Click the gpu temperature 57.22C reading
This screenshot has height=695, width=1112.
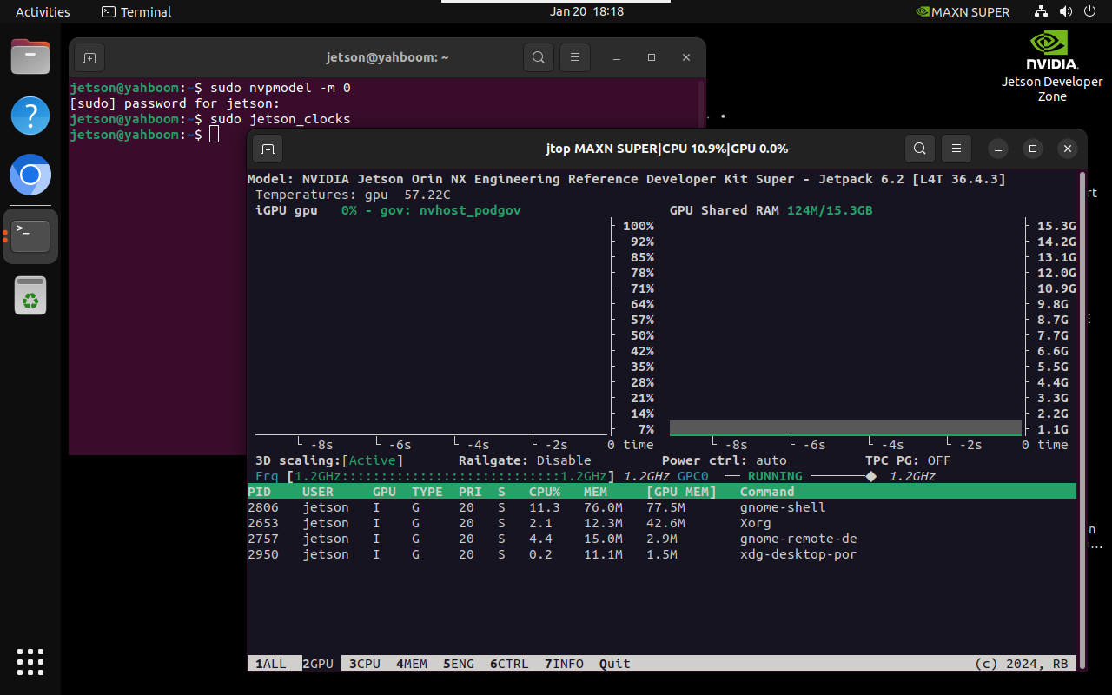(x=427, y=195)
